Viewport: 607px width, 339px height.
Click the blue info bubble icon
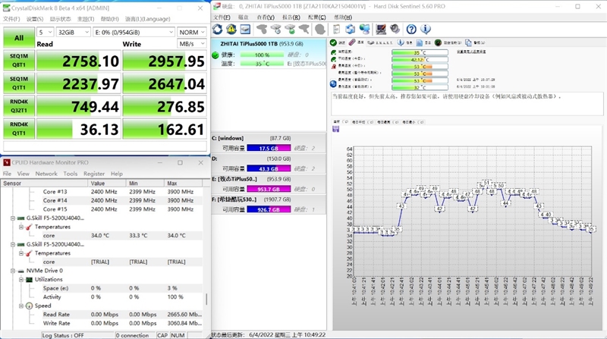click(x=426, y=30)
